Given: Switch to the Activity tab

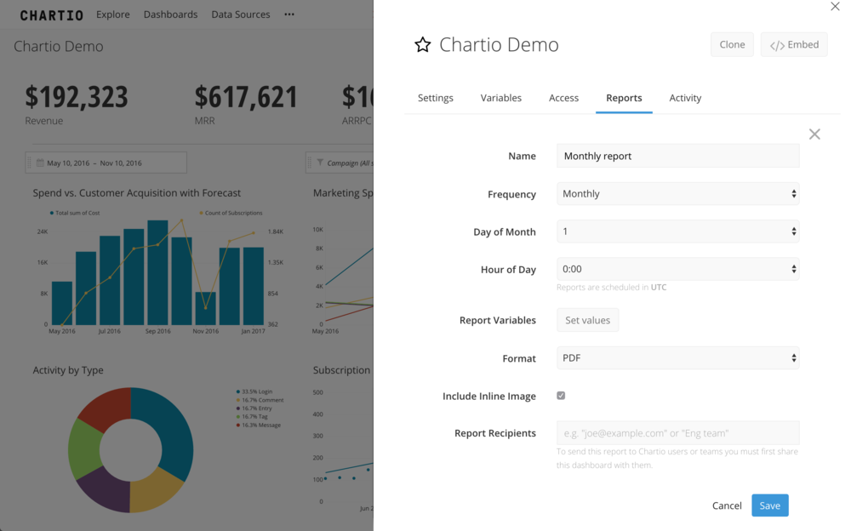Looking at the screenshot, I should tap(685, 98).
